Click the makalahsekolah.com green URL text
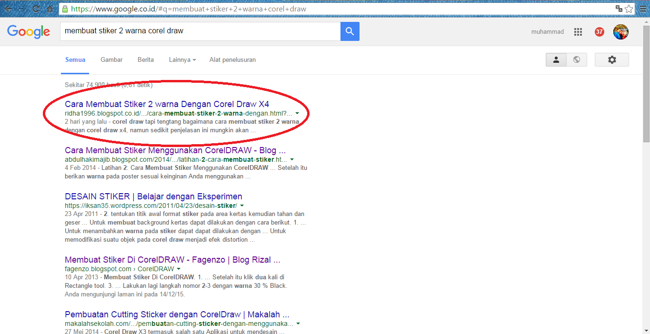This screenshot has height=334, width=650. coord(179,324)
